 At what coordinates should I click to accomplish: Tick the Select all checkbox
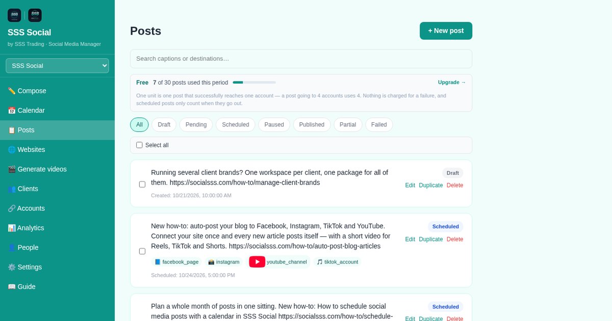point(139,145)
